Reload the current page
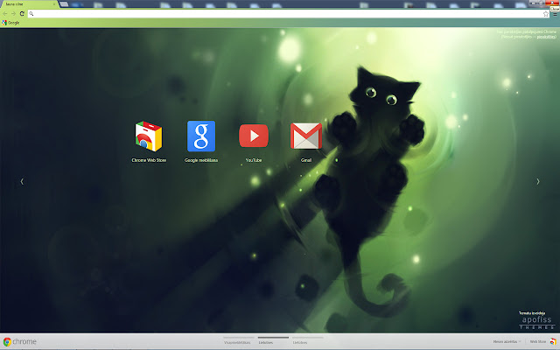The image size is (560, 350). click(x=22, y=14)
